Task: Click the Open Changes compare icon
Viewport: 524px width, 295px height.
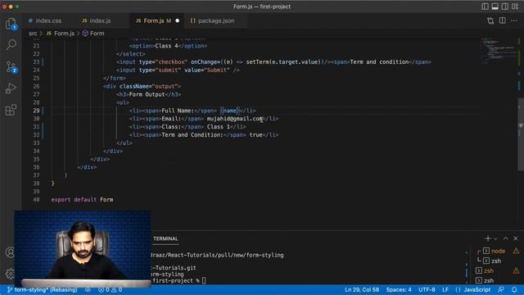Action: point(490,20)
